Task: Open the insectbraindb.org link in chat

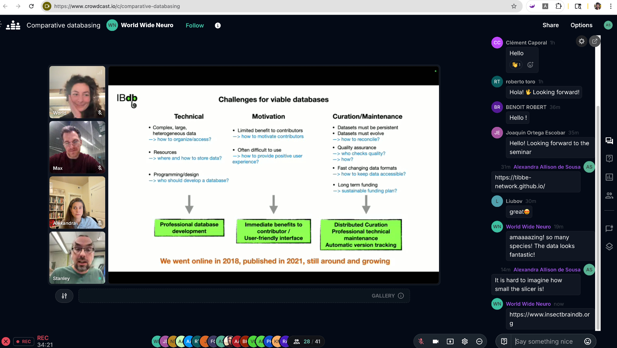Action: pyautogui.click(x=549, y=315)
